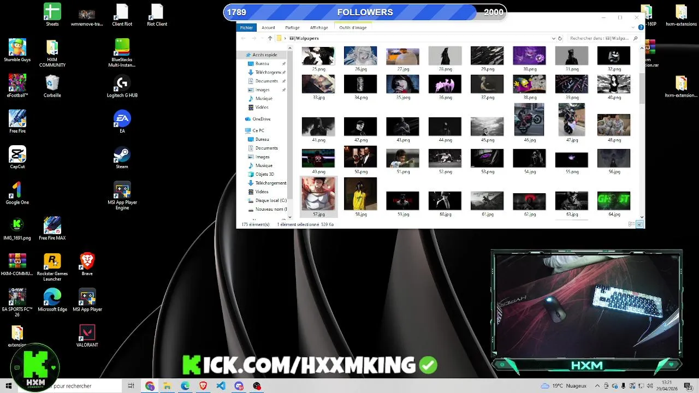Open the Task View taskbar button
The height and width of the screenshot is (393, 699).
point(131,386)
